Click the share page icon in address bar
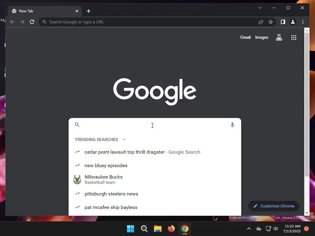This screenshot has width=315, height=236. [261, 22]
